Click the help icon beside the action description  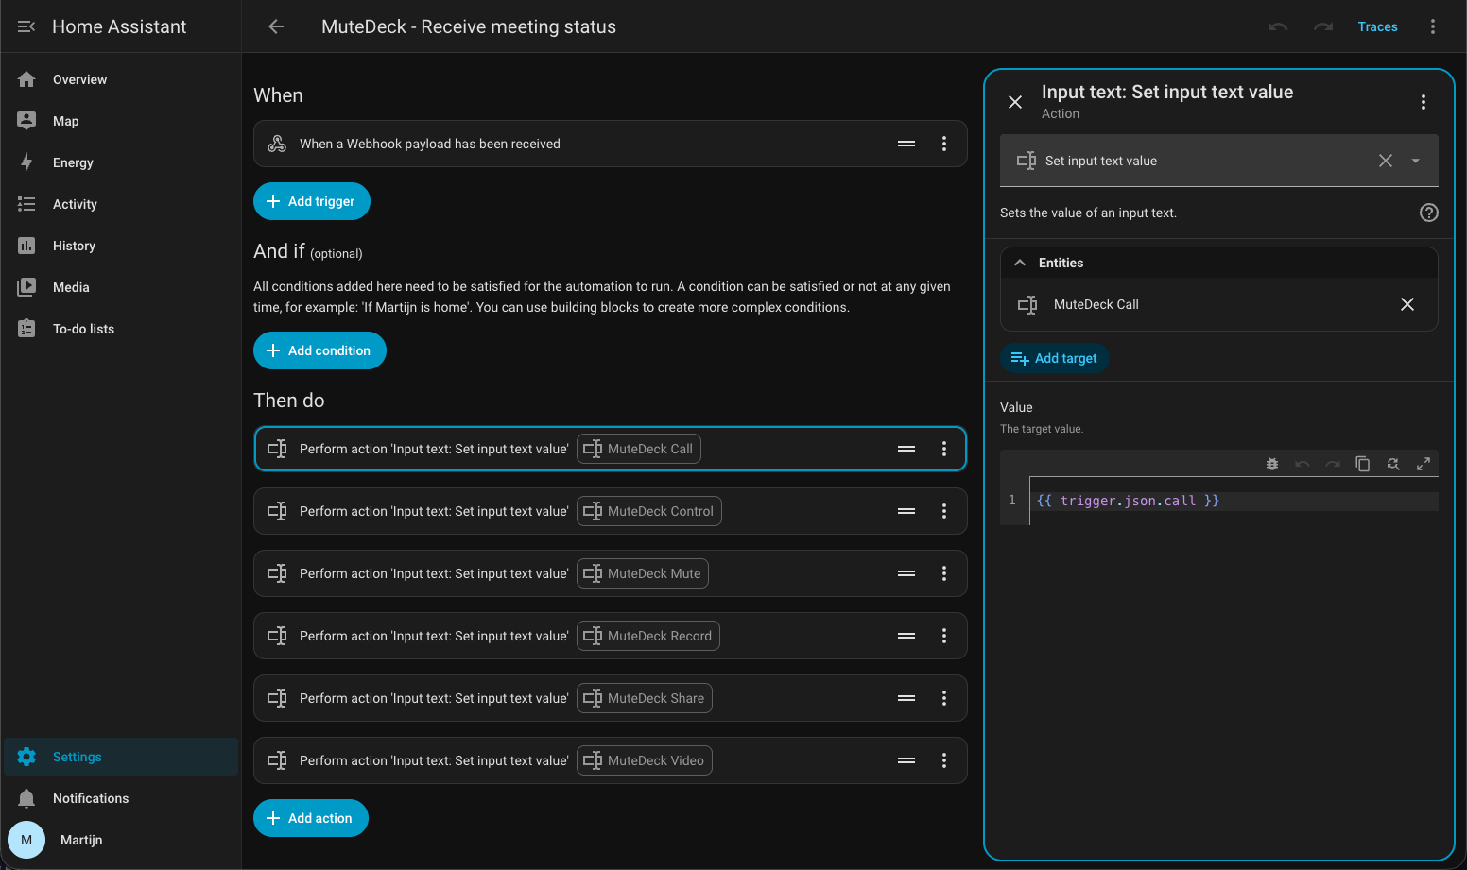[1429, 213]
